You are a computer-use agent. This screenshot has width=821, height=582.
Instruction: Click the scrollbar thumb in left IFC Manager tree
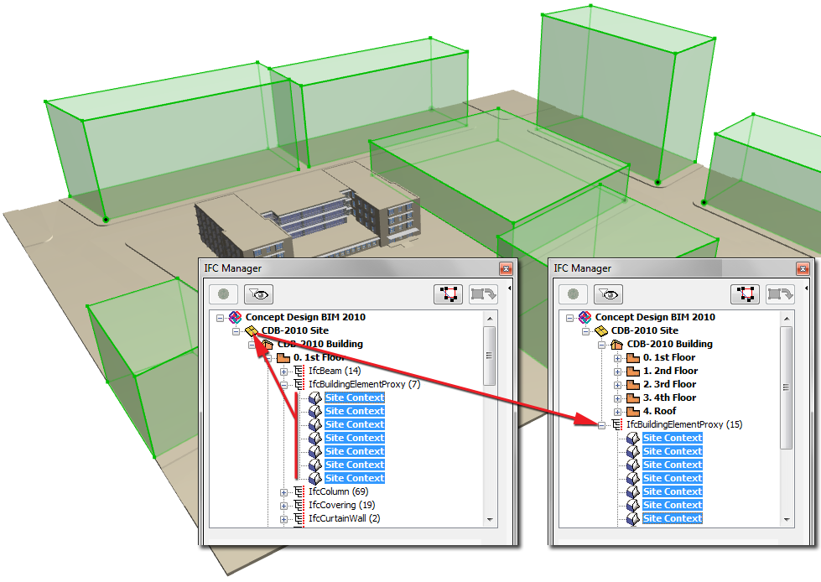point(490,356)
